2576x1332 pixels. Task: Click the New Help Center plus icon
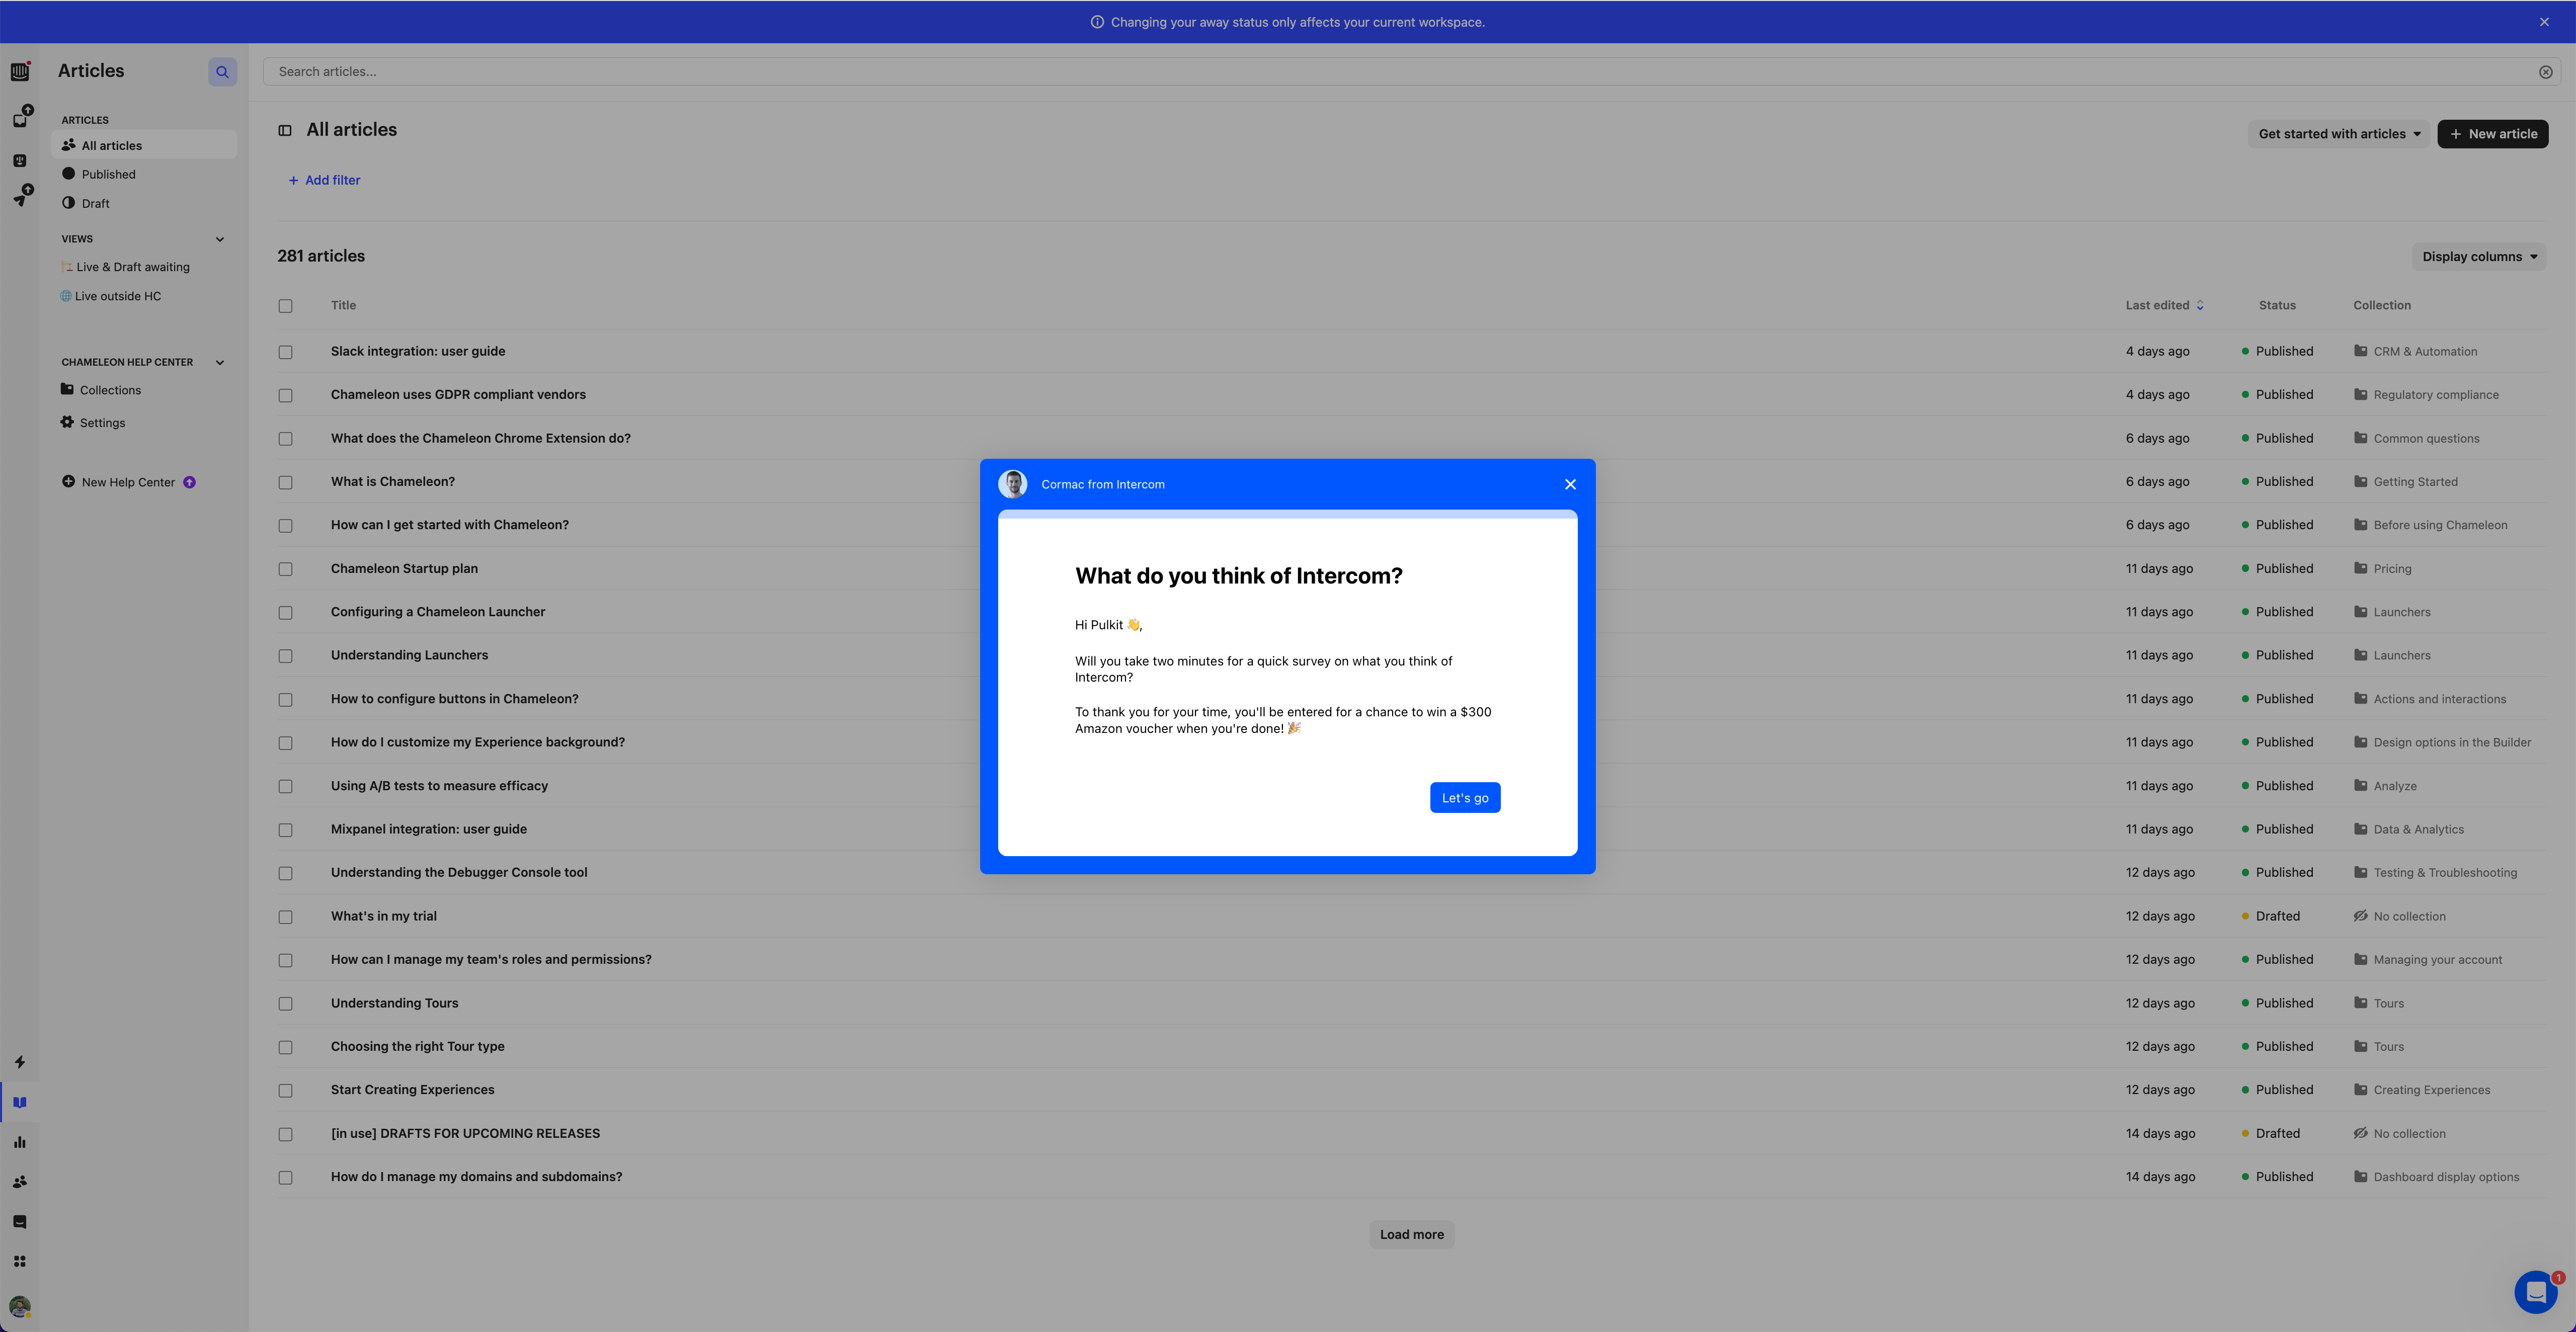(68, 481)
